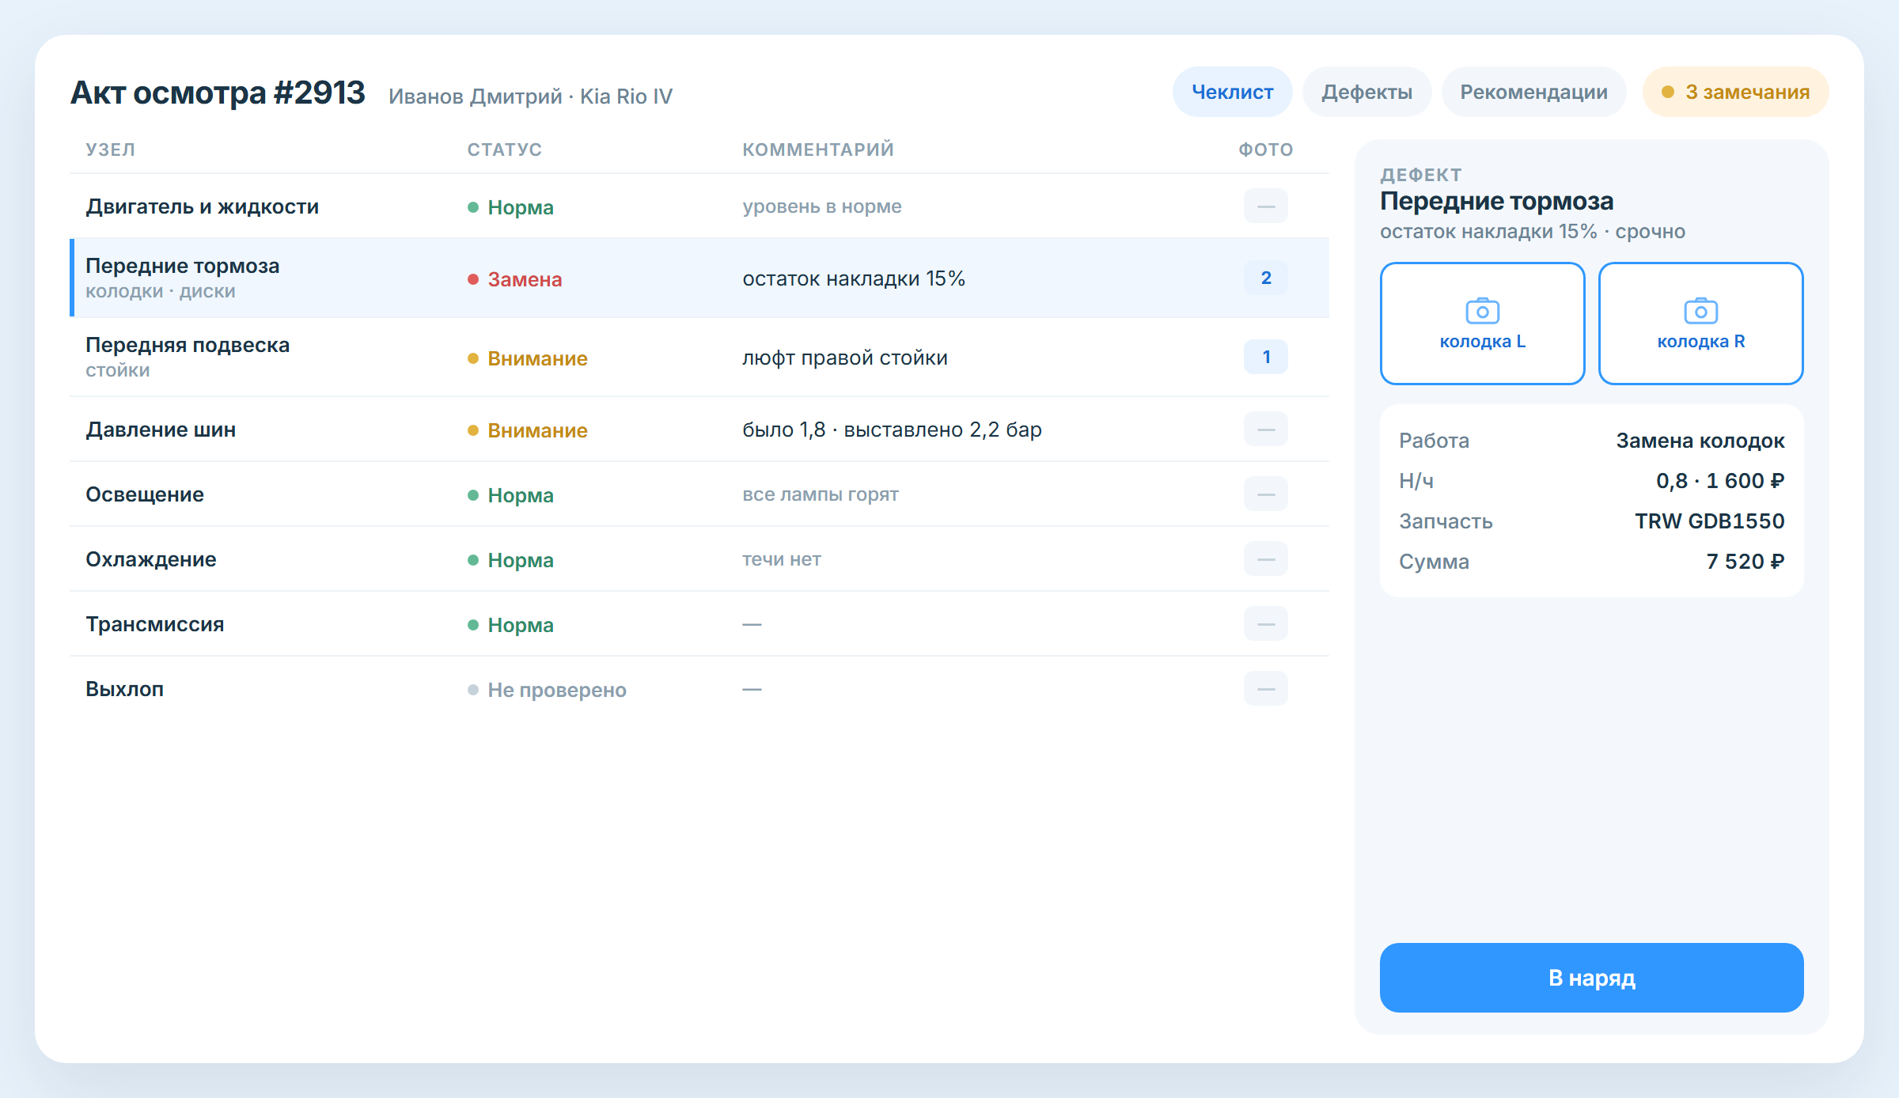This screenshot has width=1899, height=1098.
Task: Click the ФОТО column header
Action: click(1266, 150)
